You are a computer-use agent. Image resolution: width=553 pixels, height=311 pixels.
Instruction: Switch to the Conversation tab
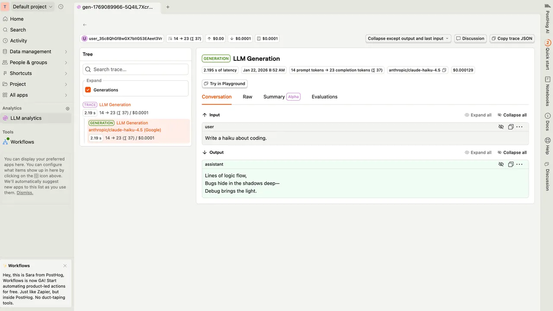click(x=217, y=97)
